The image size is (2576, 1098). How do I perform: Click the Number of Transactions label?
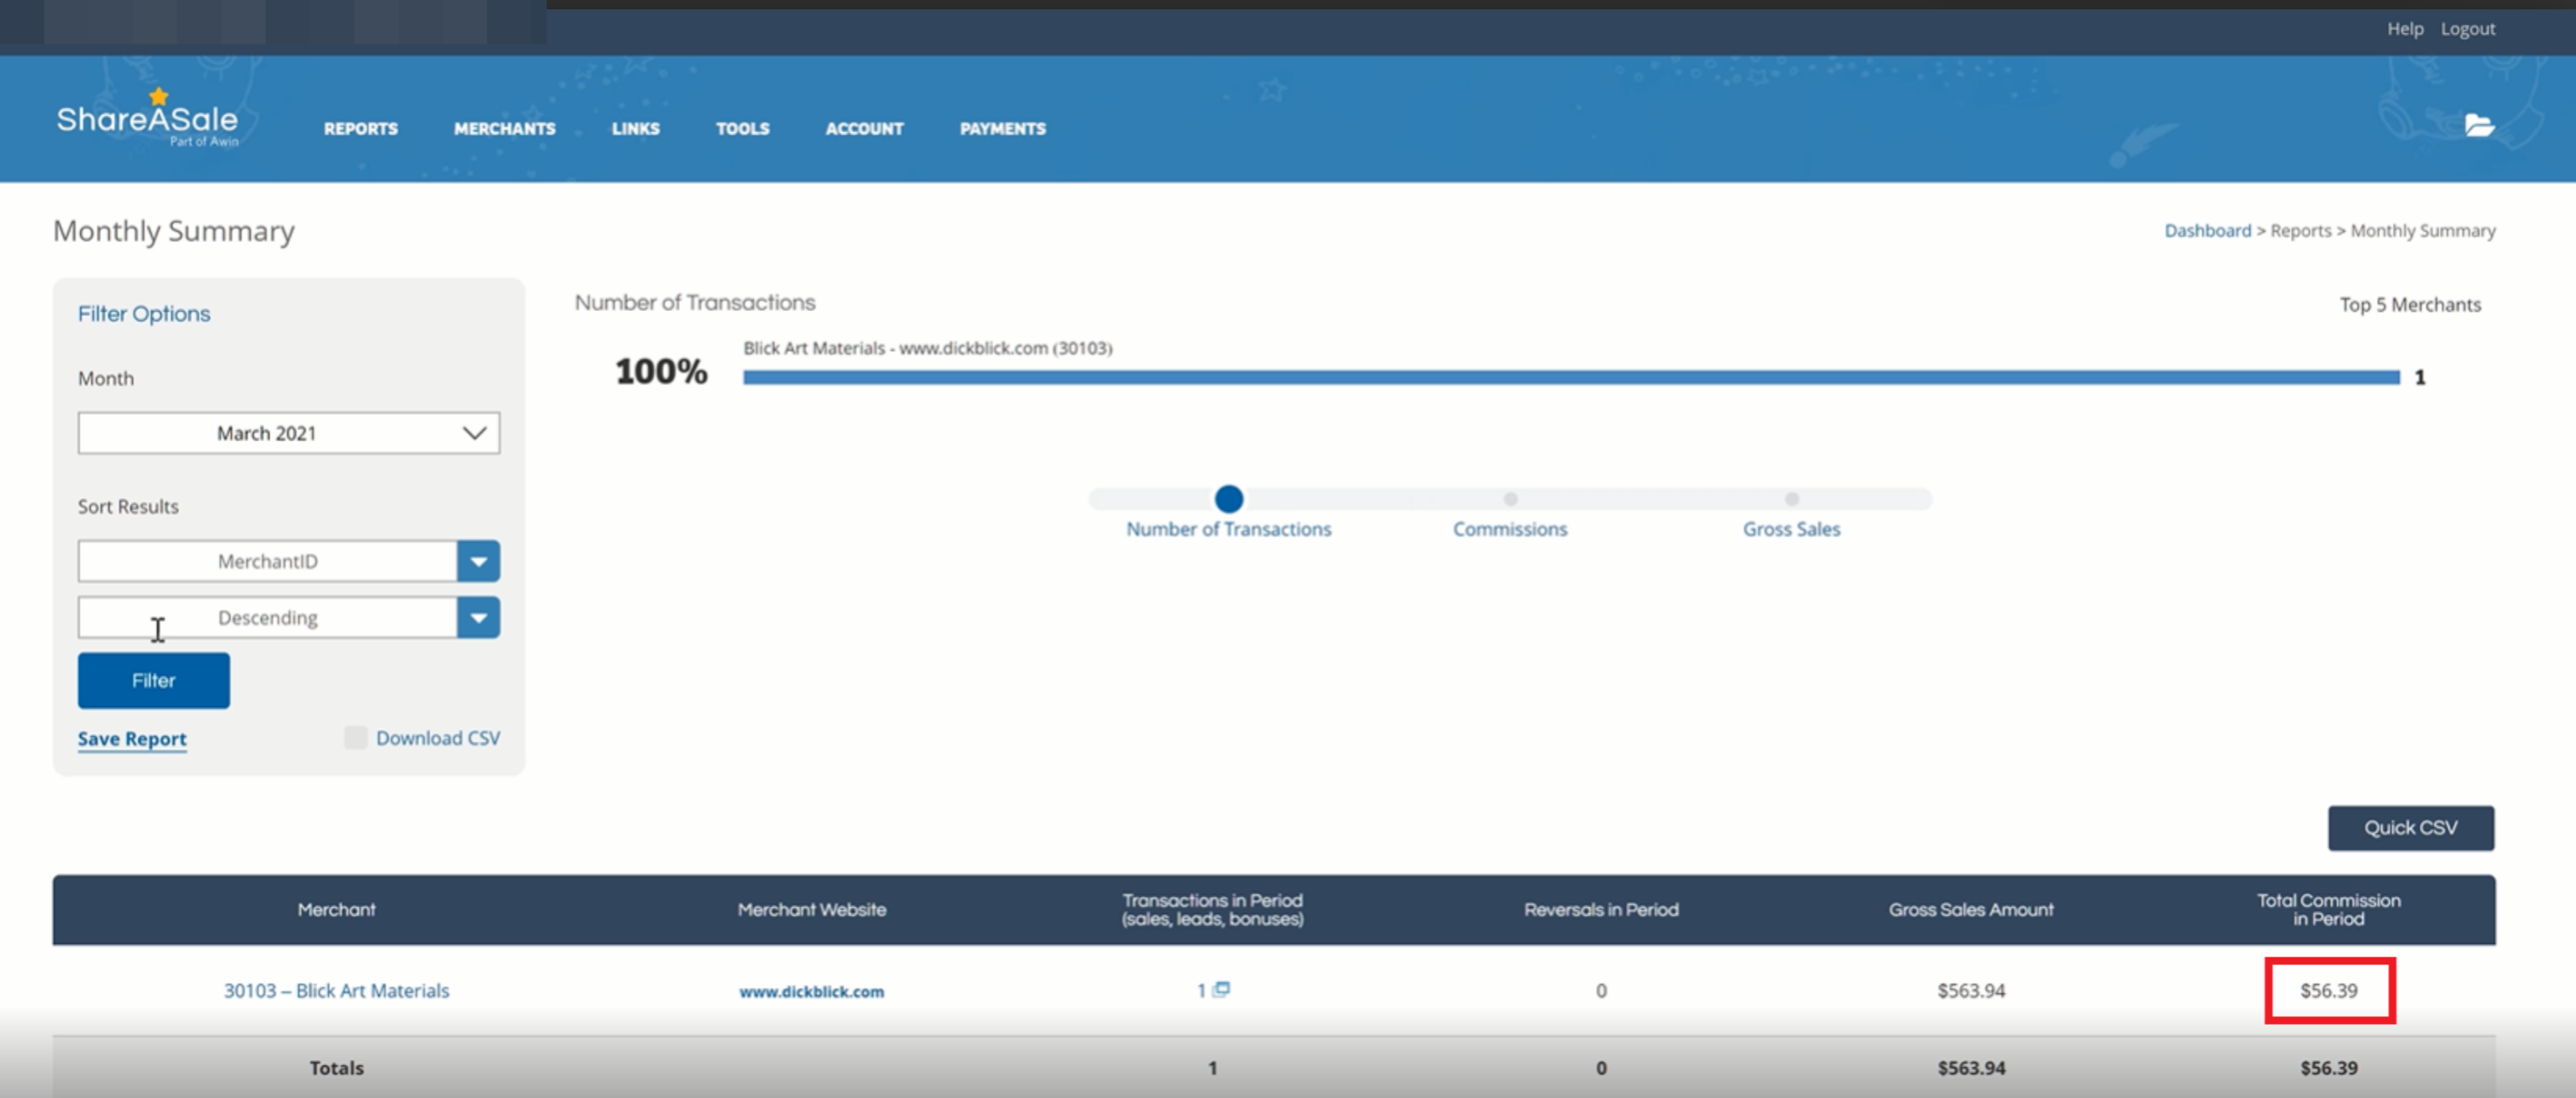pyautogui.click(x=1228, y=529)
